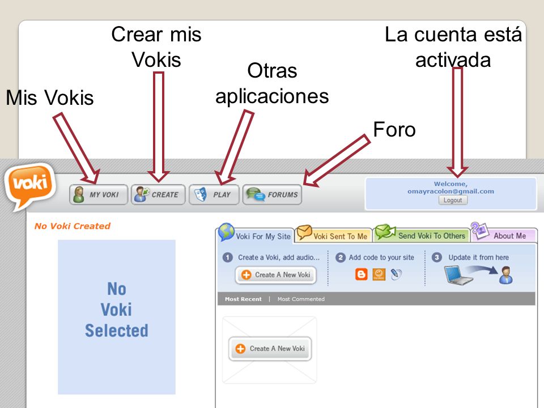Click the CREATE button in navigation bar
Viewport: 544px width, 408px height.
[158, 194]
